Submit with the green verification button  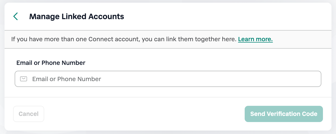[x=284, y=114]
